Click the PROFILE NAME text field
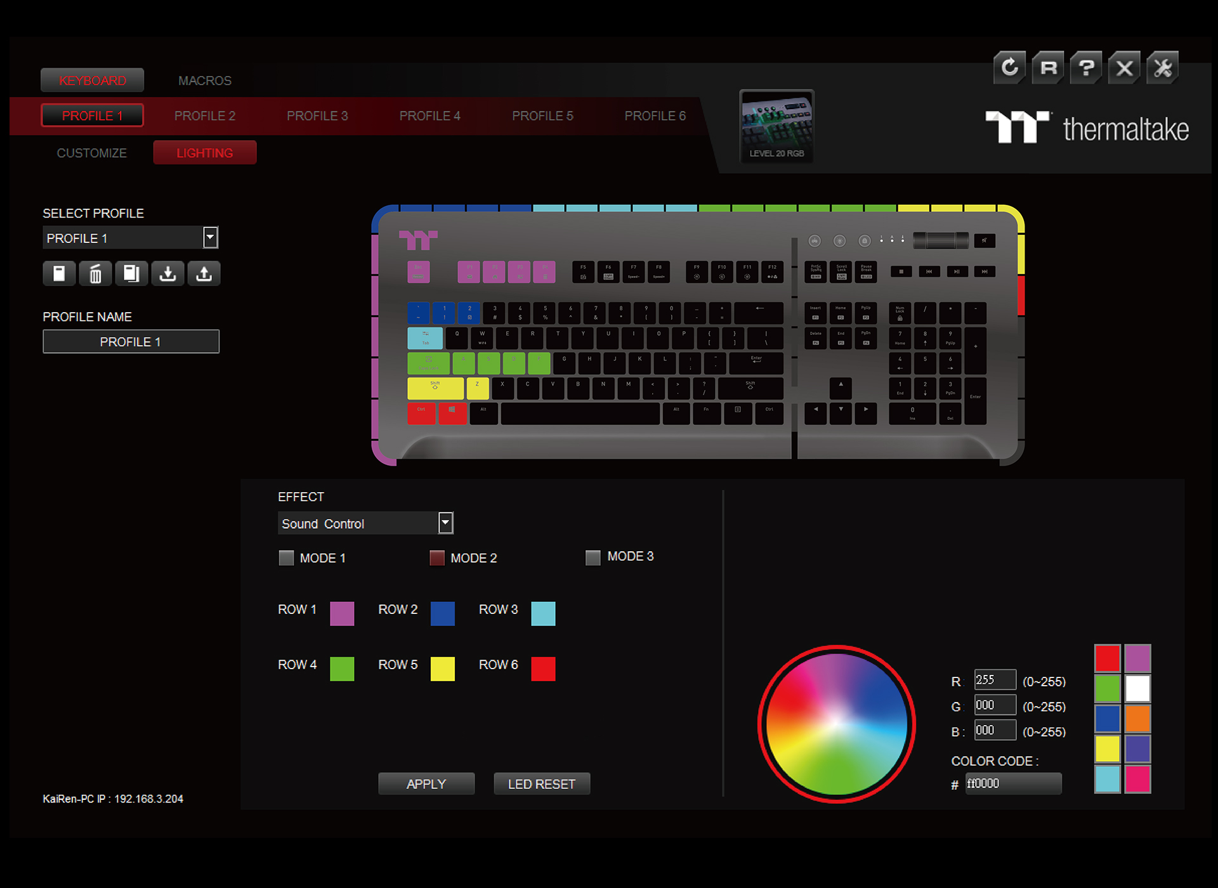Screen dimensions: 1218x888 [131, 341]
